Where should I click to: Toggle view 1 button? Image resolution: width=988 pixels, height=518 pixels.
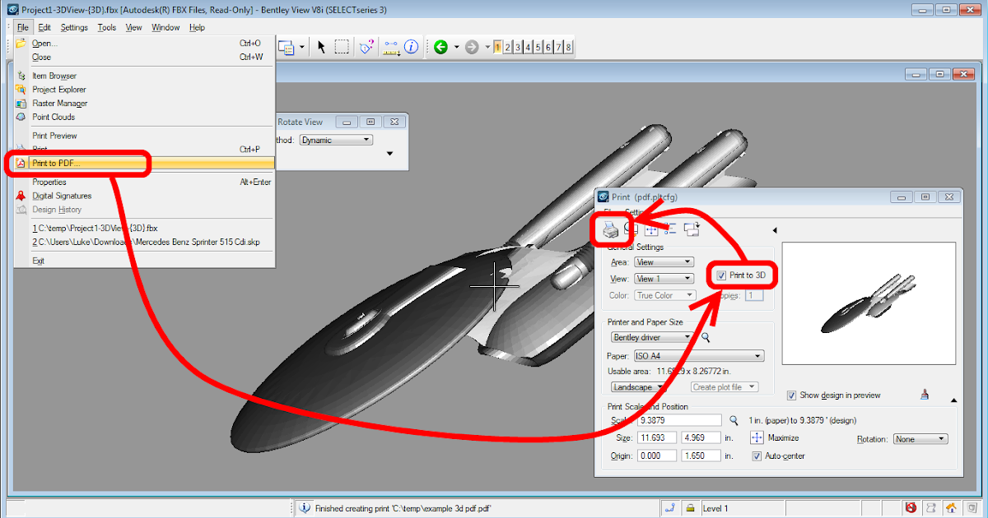click(x=498, y=47)
